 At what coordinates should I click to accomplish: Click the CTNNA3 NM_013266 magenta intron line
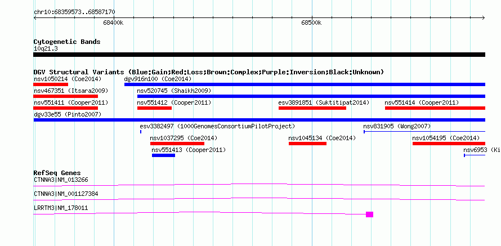(x=259, y=185)
